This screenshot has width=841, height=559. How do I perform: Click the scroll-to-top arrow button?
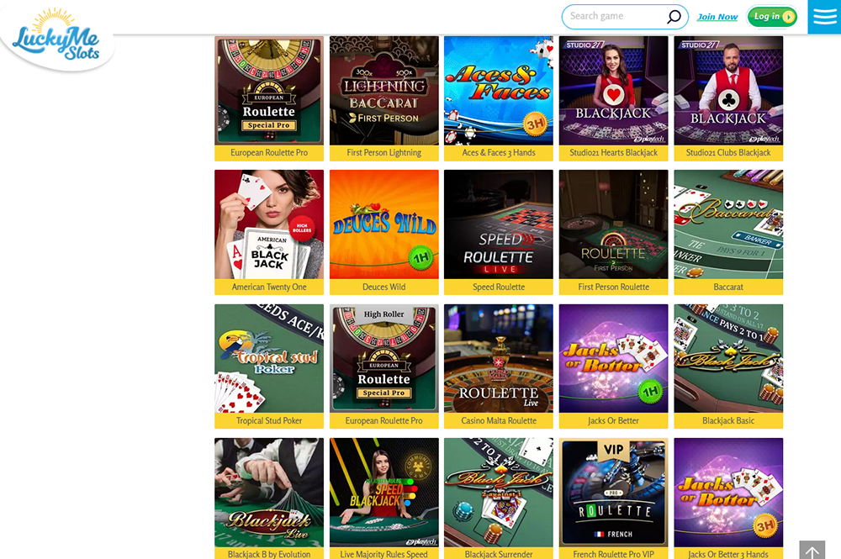(x=812, y=551)
